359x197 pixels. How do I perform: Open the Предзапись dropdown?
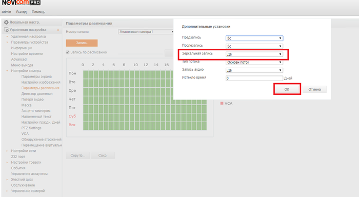click(x=254, y=38)
